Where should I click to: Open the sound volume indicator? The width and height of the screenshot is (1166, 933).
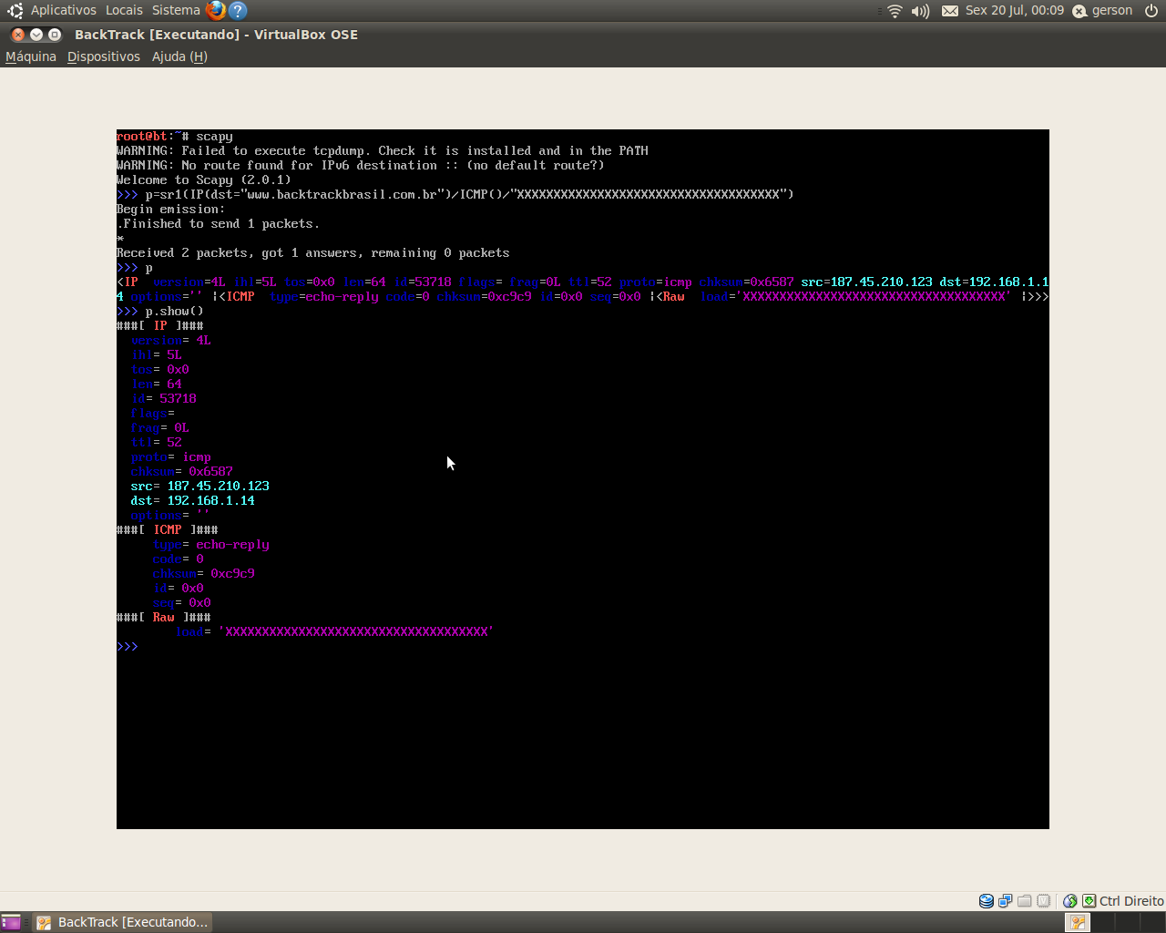(x=921, y=11)
